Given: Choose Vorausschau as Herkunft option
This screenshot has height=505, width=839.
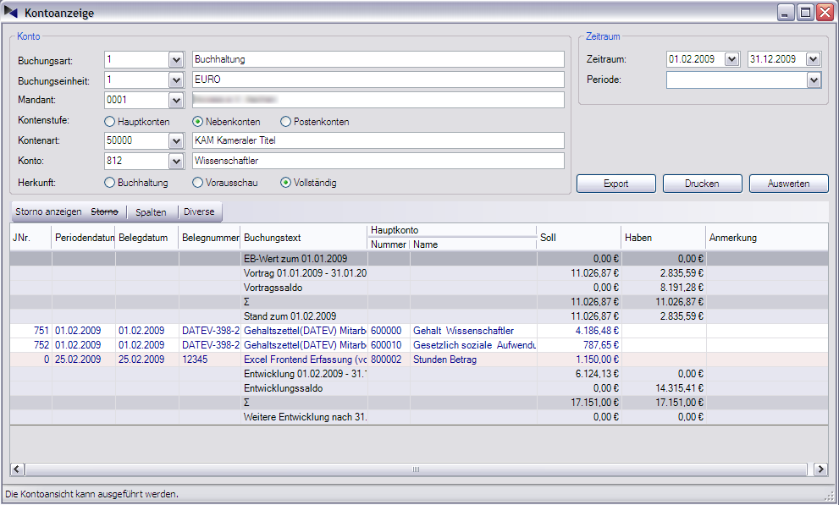Looking at the screenshot, I should click(198, 182).
